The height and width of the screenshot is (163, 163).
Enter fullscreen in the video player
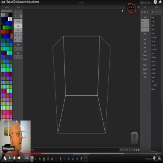159,158
